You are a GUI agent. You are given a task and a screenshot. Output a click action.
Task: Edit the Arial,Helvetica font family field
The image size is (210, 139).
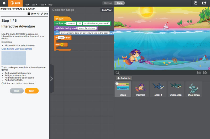96,23
